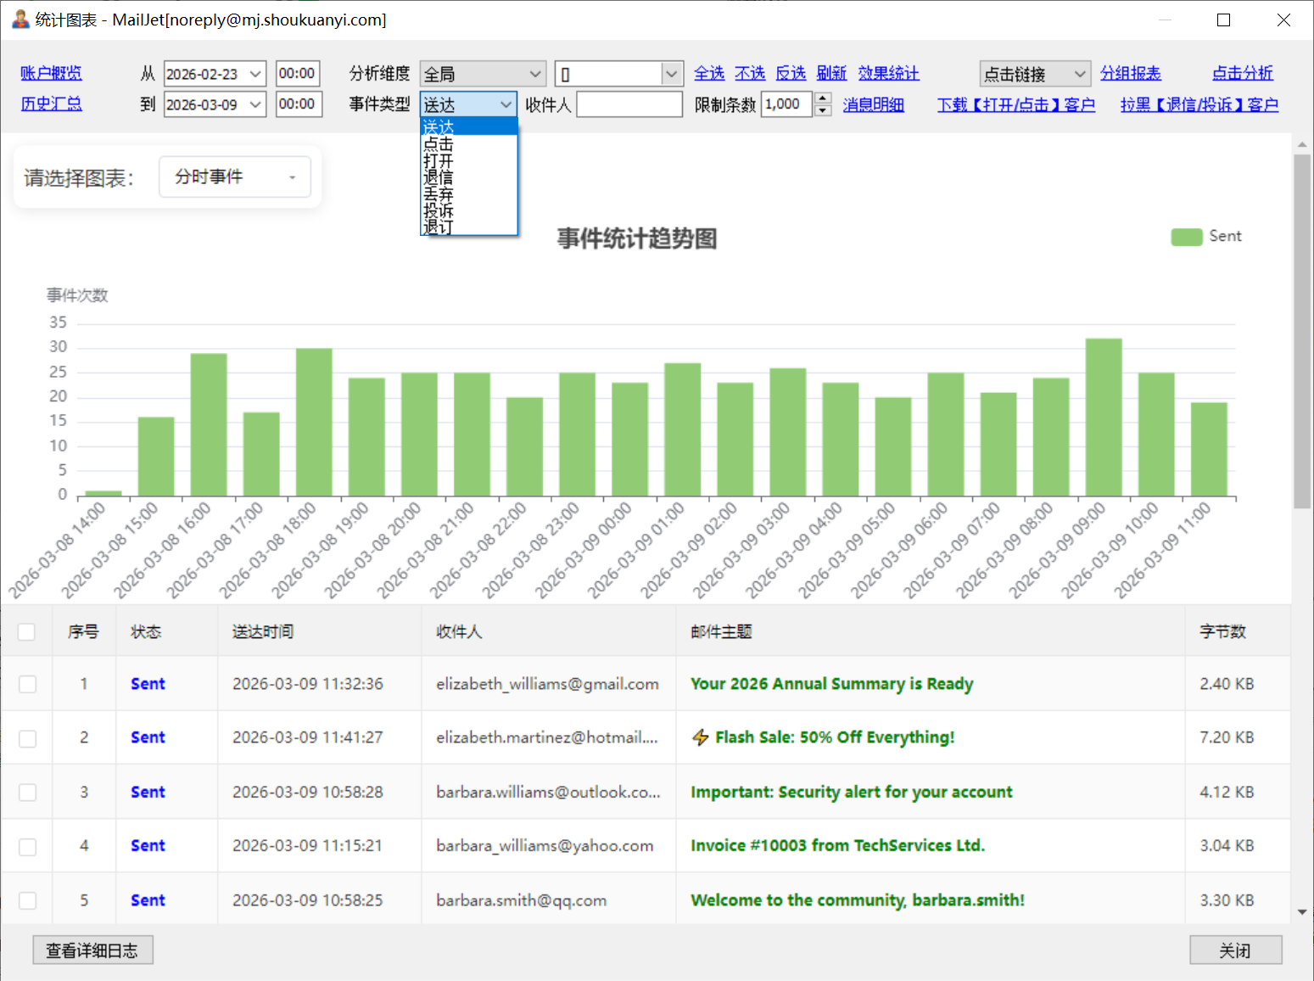Decrease the limit count with the down stepper arrow

point(822,111)
